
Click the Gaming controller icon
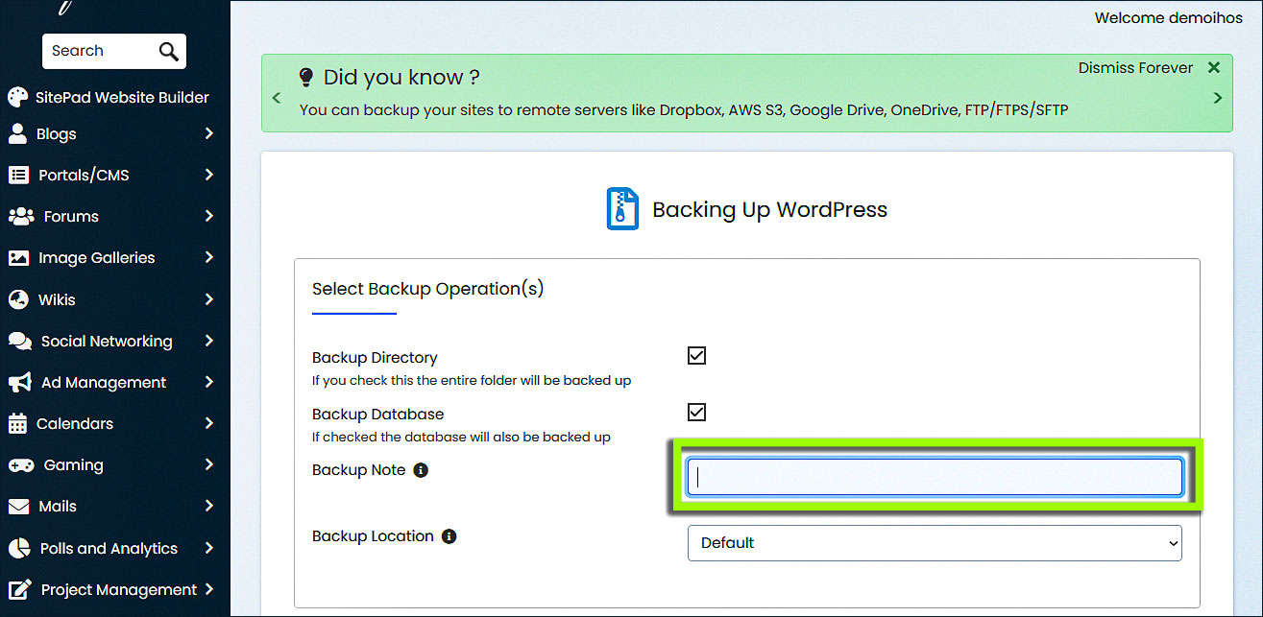20,465
